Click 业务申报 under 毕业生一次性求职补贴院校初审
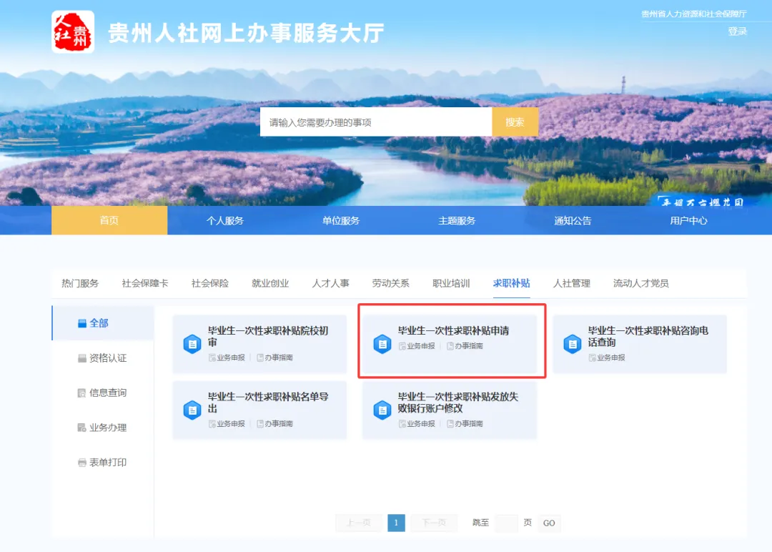 coord(227,358)
